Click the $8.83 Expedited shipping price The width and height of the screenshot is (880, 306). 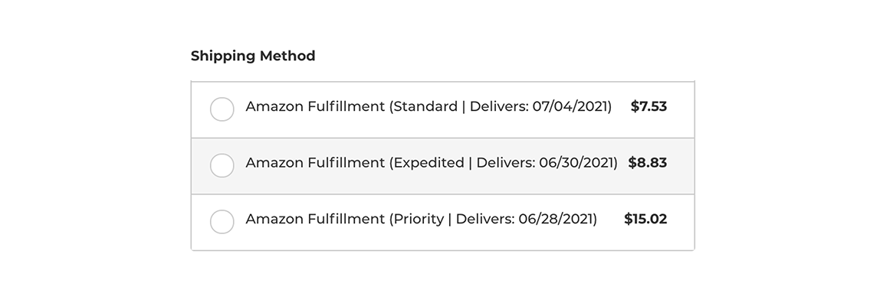click(647, 163)
